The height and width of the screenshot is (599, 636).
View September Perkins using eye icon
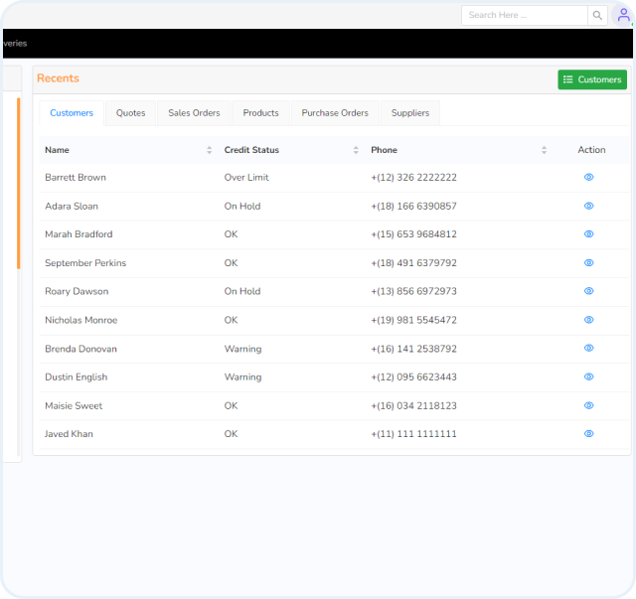click(588, 263)
